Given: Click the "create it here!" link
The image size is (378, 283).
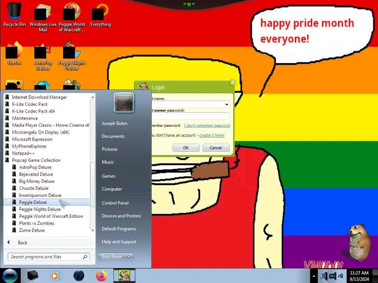Looking at the screenshot, I should (x=212, y=135).
